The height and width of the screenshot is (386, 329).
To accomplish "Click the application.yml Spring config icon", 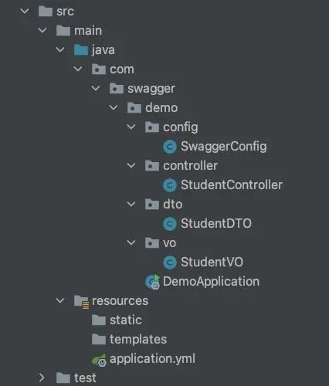I will coord(99,360).
